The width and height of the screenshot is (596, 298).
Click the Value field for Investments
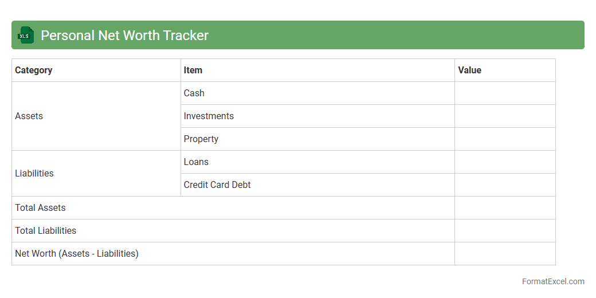(504, 116)
